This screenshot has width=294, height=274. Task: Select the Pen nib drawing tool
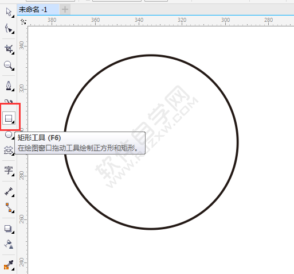click(x=9, y=86)
